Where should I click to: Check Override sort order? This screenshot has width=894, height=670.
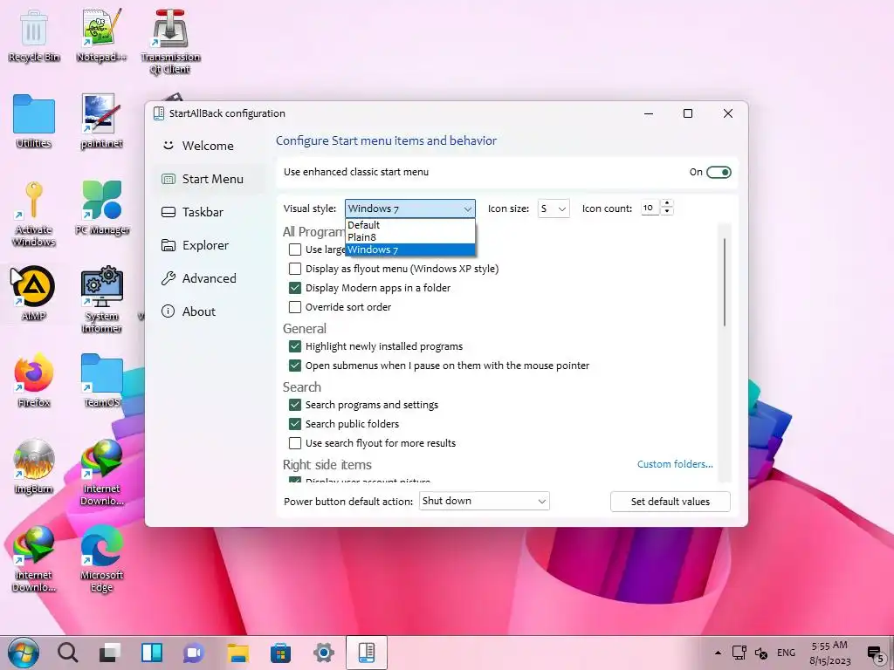295,307
